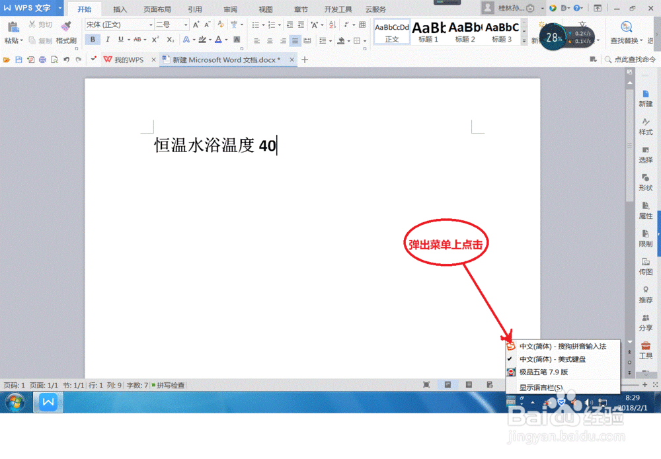Viewport: 661px width, 459px height.
Task: Open the font name dropdown showing 宋体(正文)
Action: [x=151, y=24]
